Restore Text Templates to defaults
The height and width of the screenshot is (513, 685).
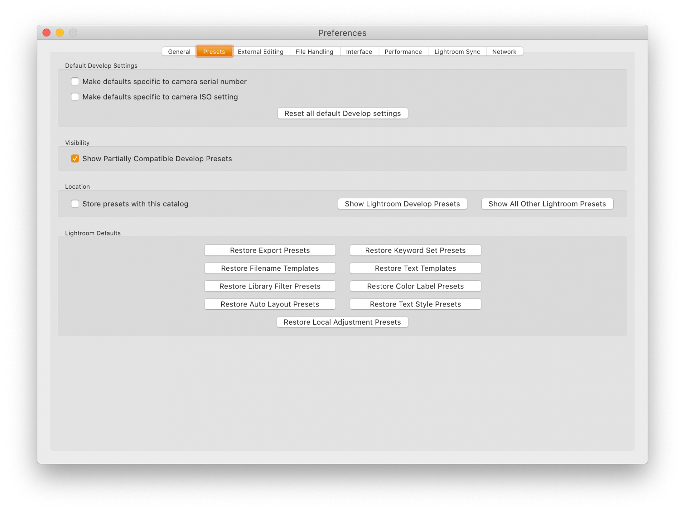click(x=415, y=268)
